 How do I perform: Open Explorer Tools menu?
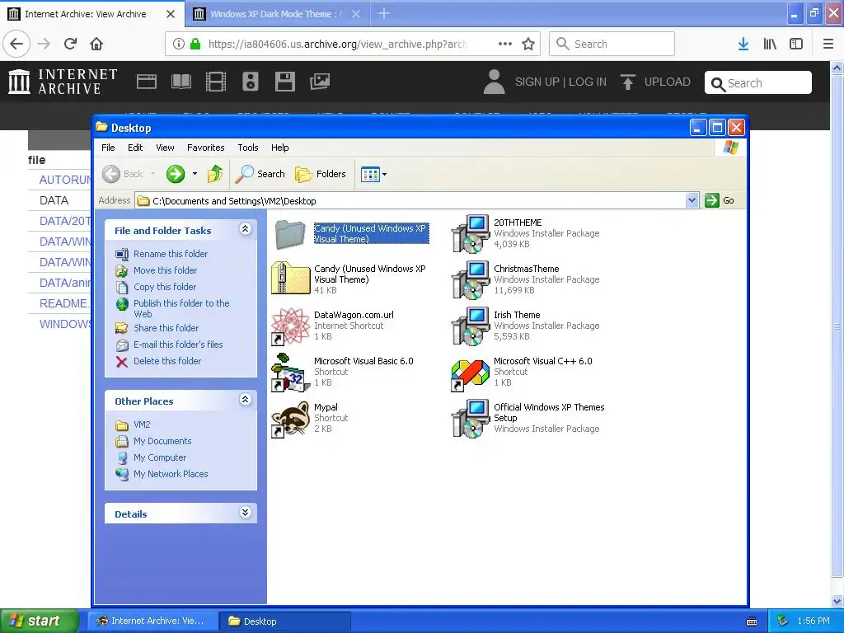(x=248, y=148)
